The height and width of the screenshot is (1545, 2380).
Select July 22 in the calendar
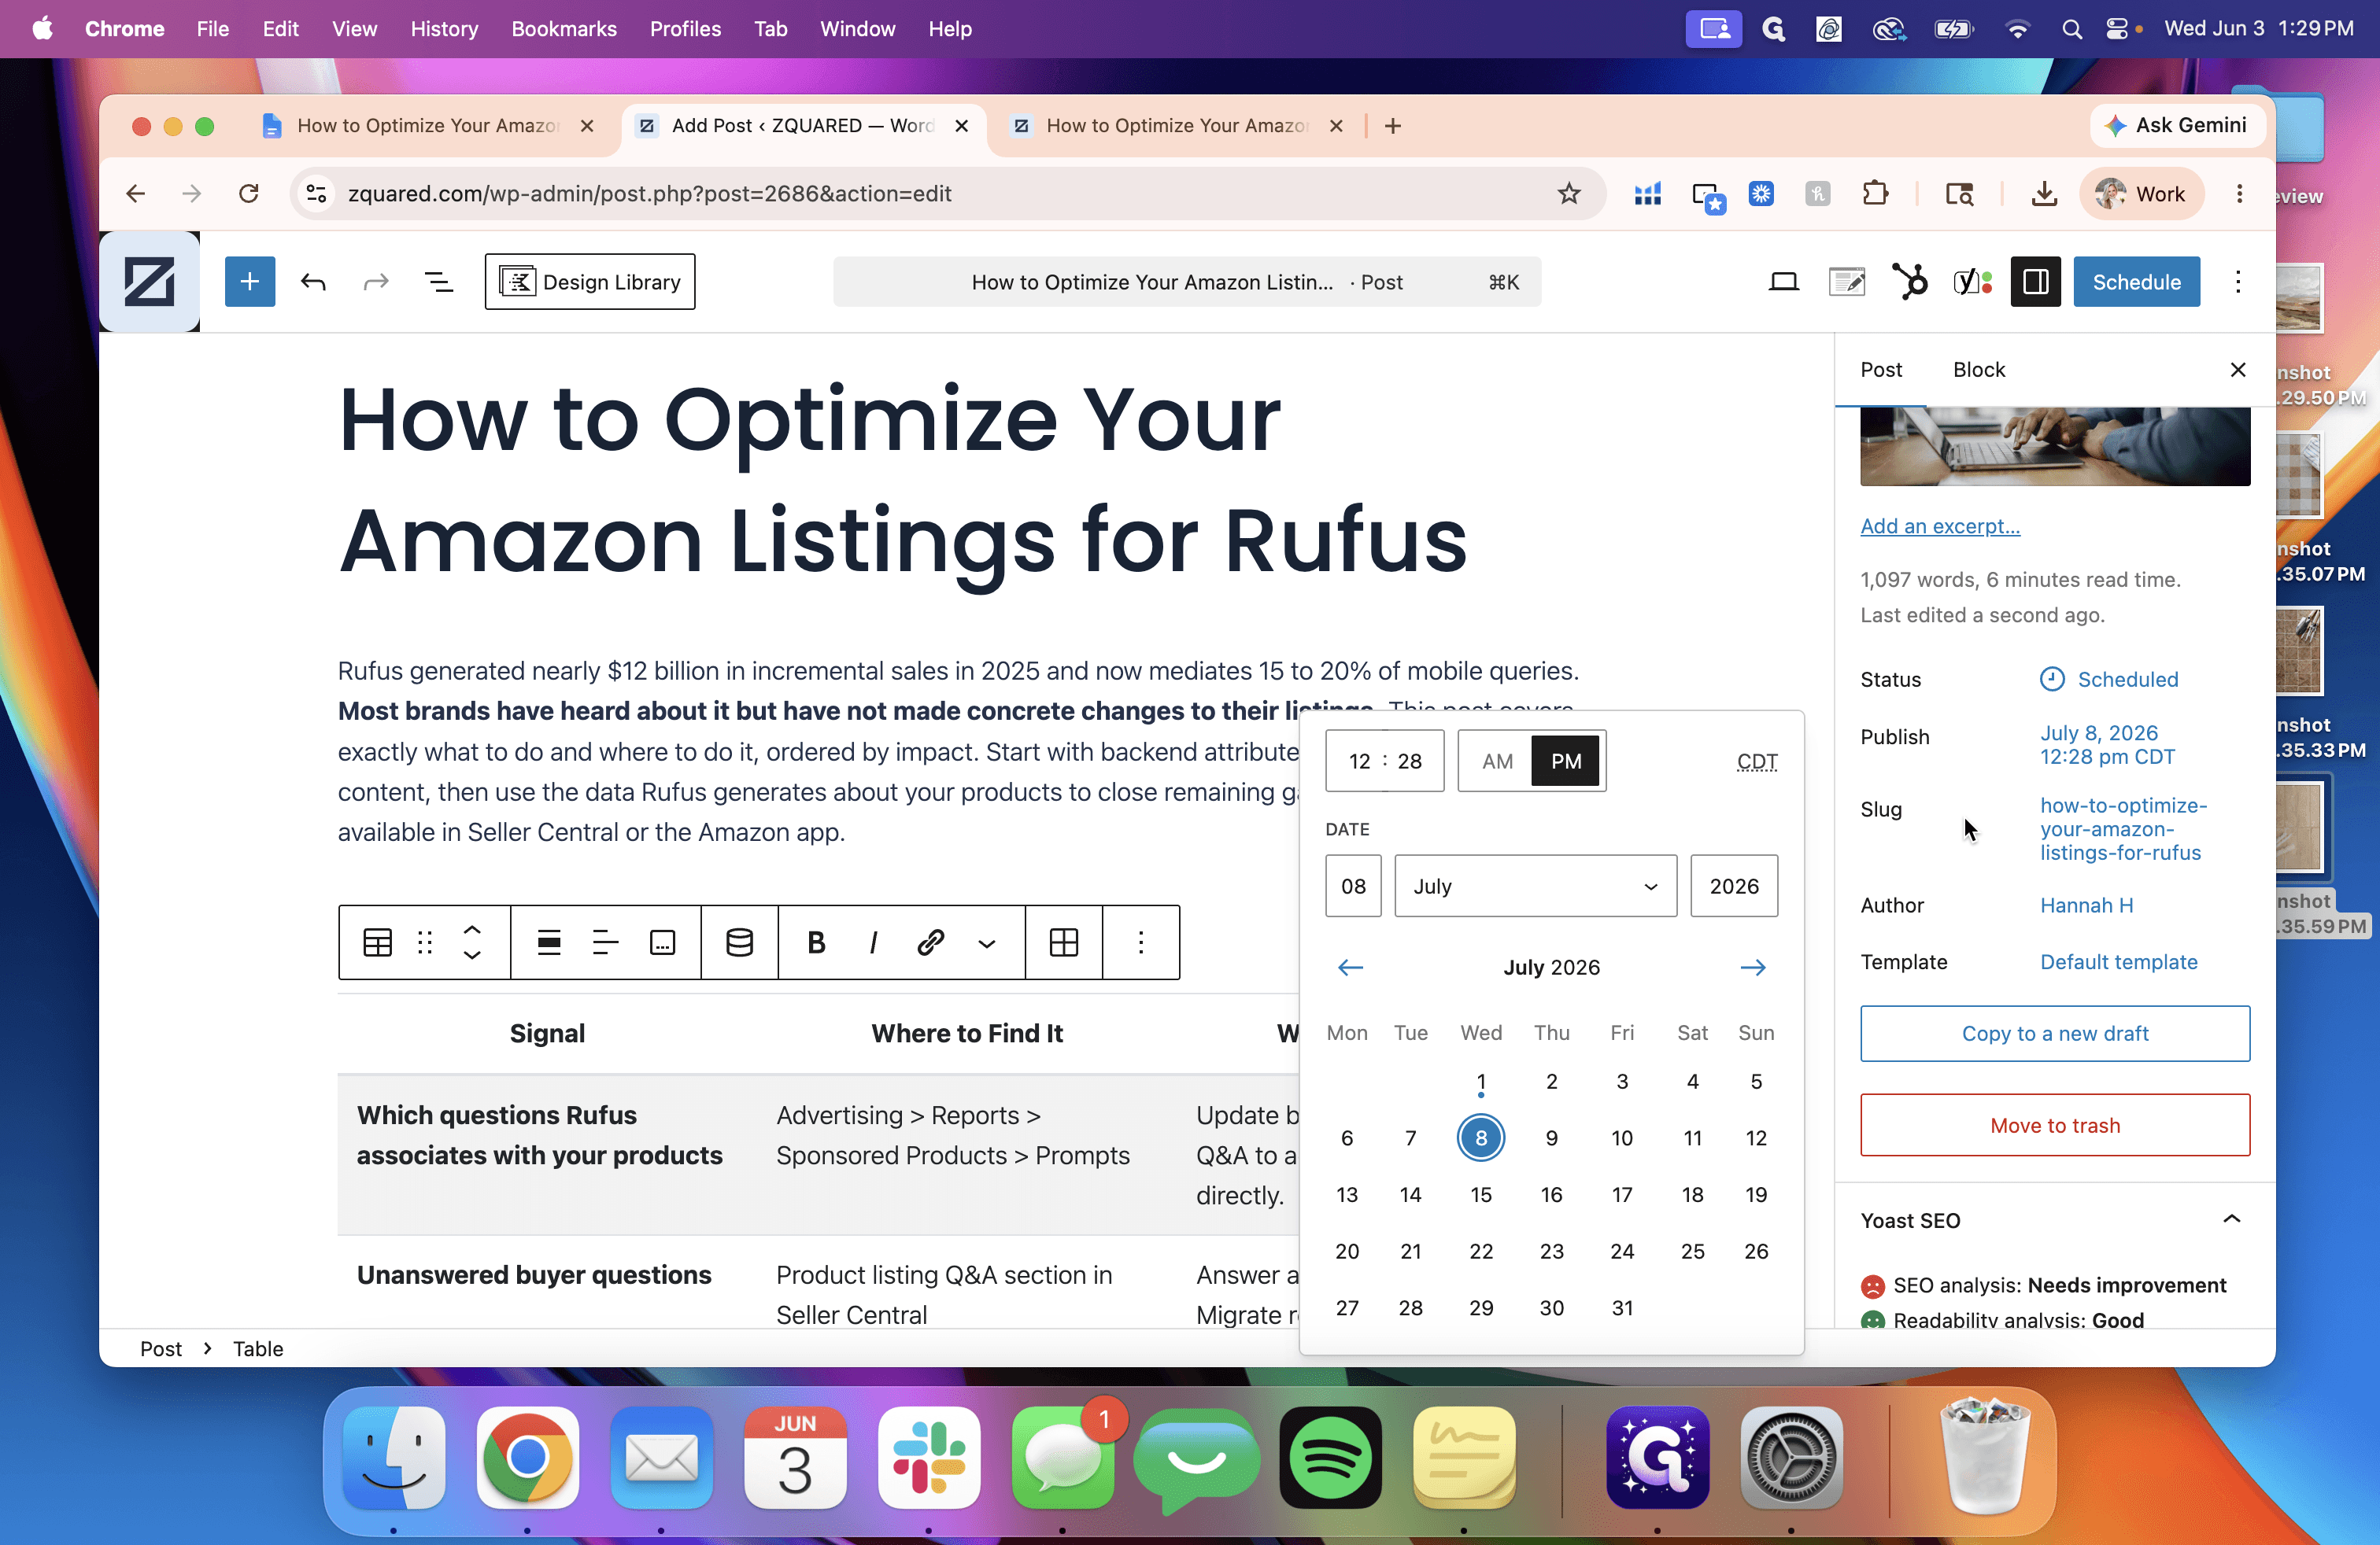pos(1481,1252)
